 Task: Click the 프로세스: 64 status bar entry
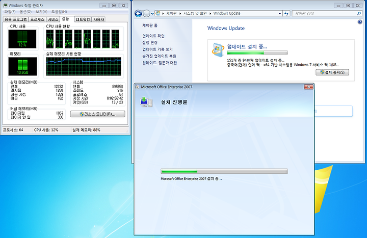tap(13, 130)
